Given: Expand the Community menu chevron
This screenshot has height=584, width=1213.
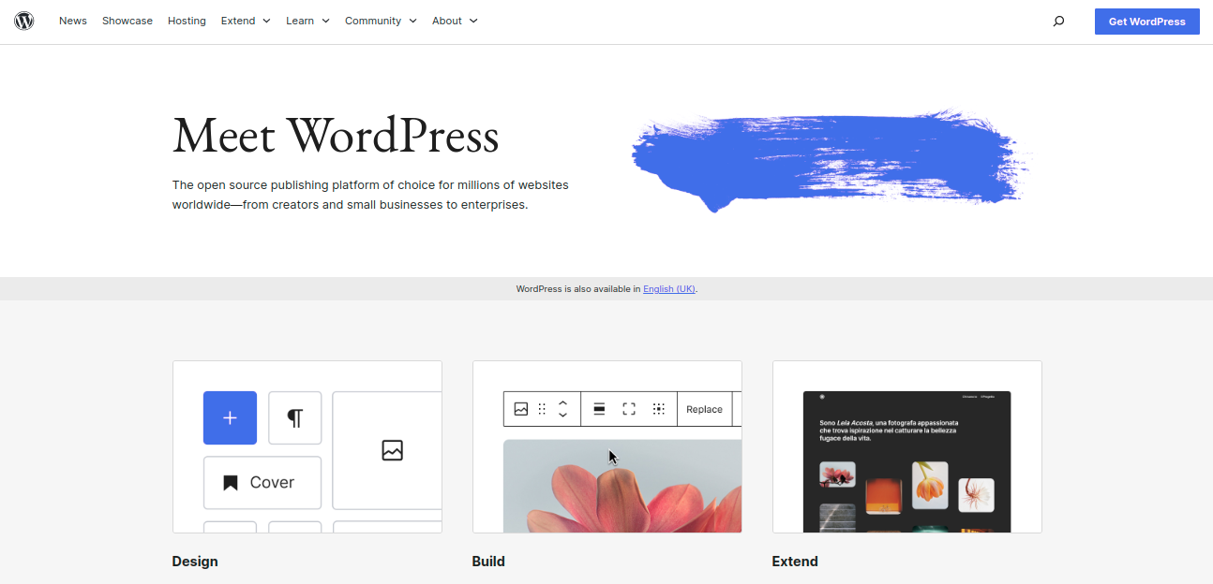Looking at the screenshot, I should pos(412,21).
